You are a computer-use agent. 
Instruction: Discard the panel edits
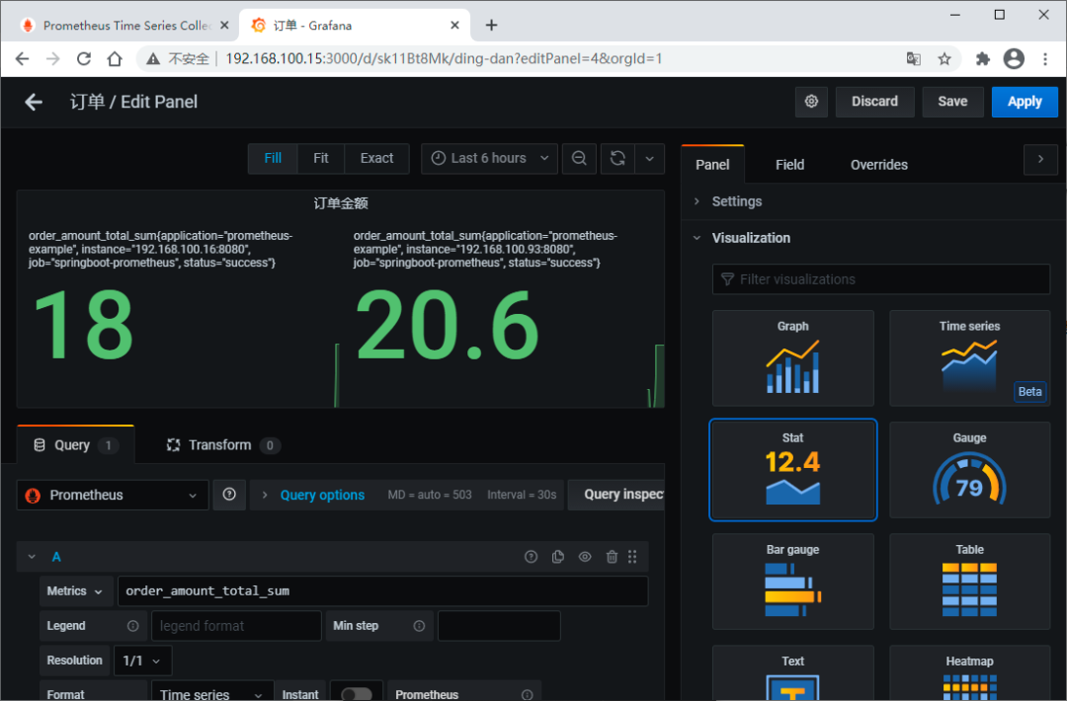(x=874, y=102)
